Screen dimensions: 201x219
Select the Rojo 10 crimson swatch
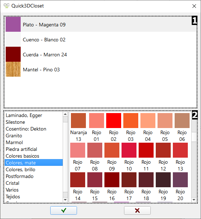click(x=129, y=150)
